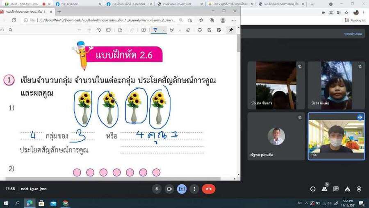
Task: Zoom in using the plus icon
Action: [89, 30]
